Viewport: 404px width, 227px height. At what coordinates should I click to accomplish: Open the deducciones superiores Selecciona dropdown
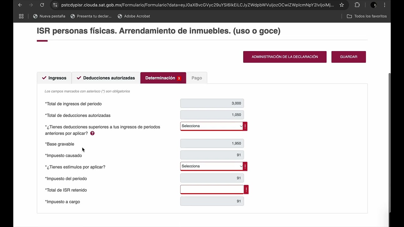click(x=211, y=126)
